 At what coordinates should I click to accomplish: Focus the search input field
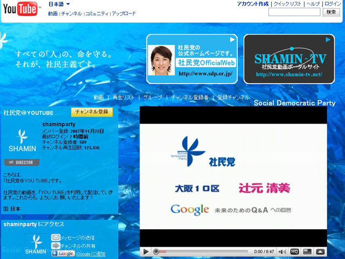[x=294, y=12]
